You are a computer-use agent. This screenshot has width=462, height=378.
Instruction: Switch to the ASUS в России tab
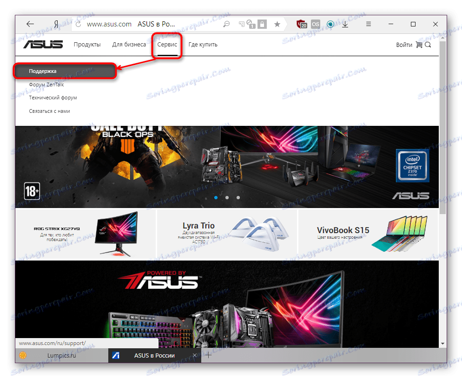coord(155,355)
